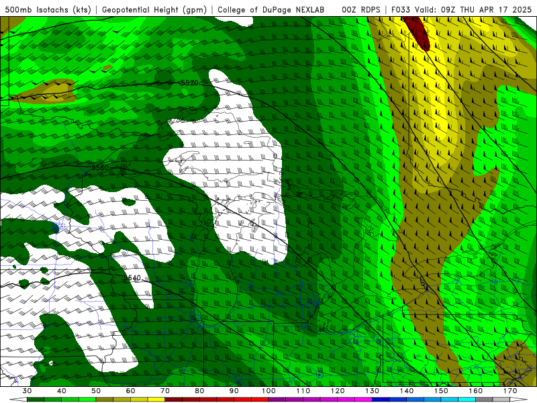537x403 pixels.
Task: Click the 150 value on the color scale
Action: pos(441,391)
